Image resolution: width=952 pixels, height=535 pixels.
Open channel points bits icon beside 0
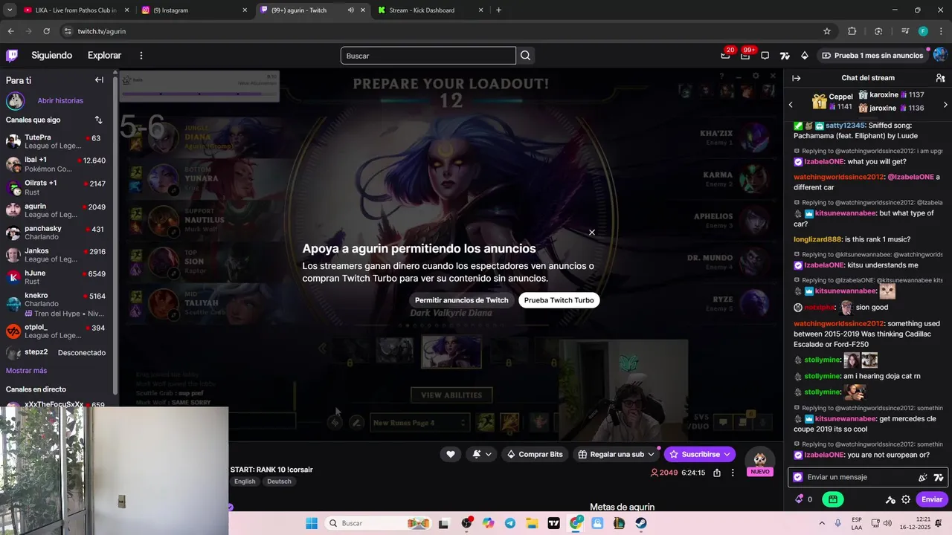pos(800,499)
